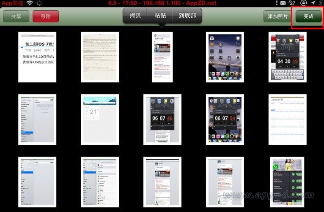Select the 2013年5月 calendar thumbnail
This screenshot has width=324, height=212.
coord(288,120)
